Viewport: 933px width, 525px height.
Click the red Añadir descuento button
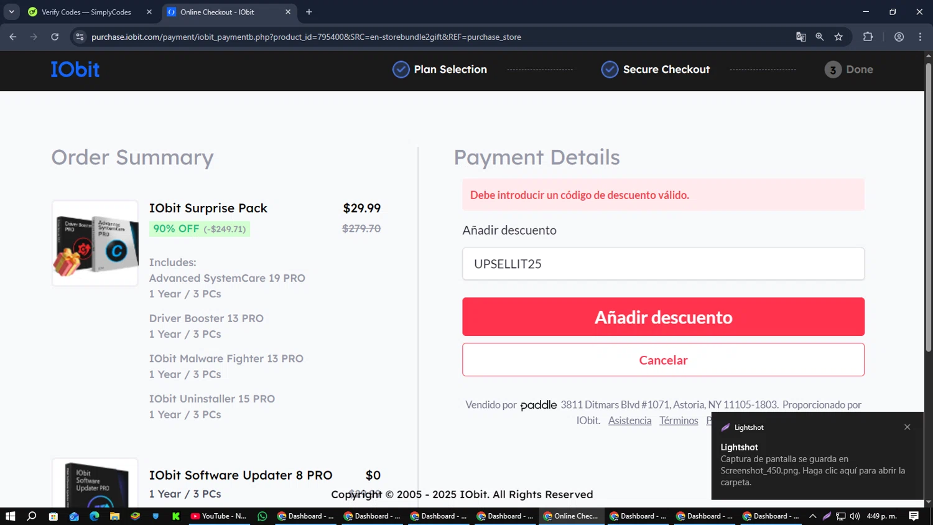pos(663,317)
